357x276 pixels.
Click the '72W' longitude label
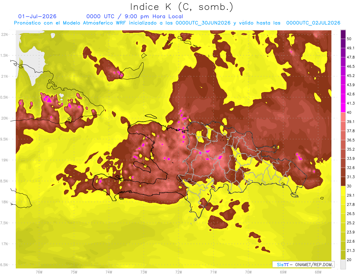tap(178, 272)
